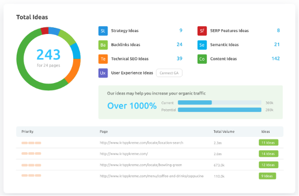The image size is (299, 196).
Task: Click the 110.0k total volume value
Action: point(219,176)
